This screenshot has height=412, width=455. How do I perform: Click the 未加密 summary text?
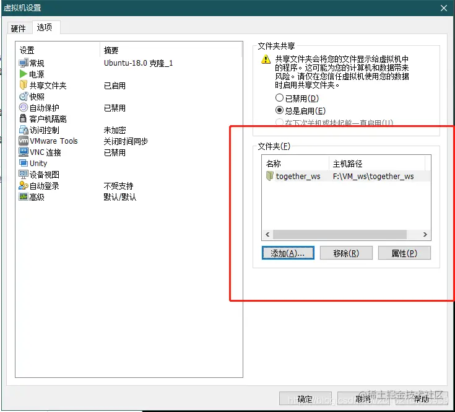(115, 129)
